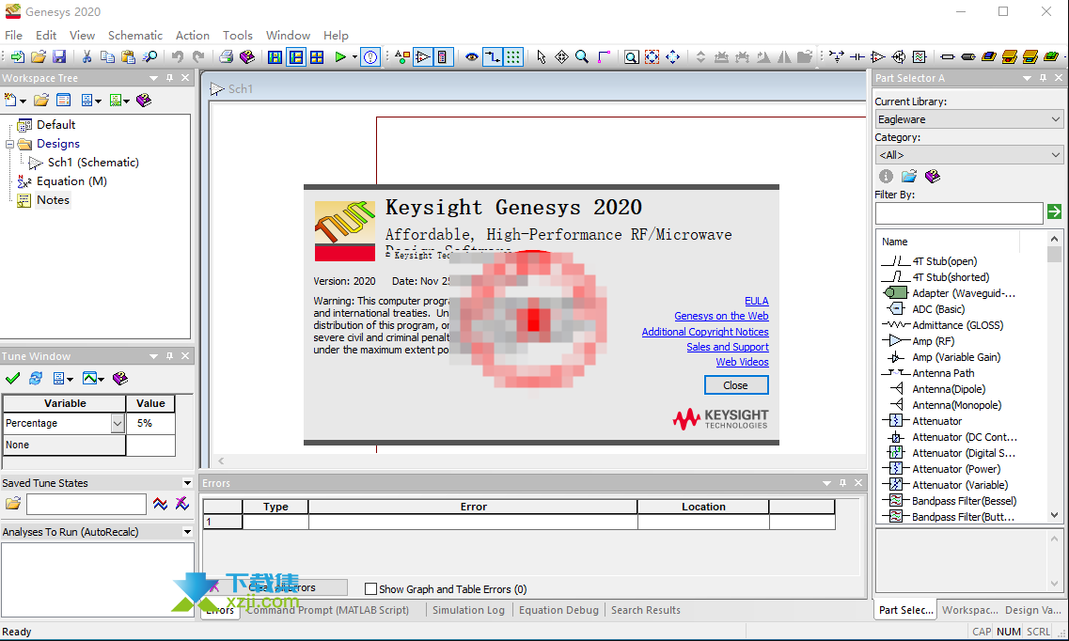Click the calculator icon in toolbar
Screen dimensions: 1069x641
[x=443, y=57]
